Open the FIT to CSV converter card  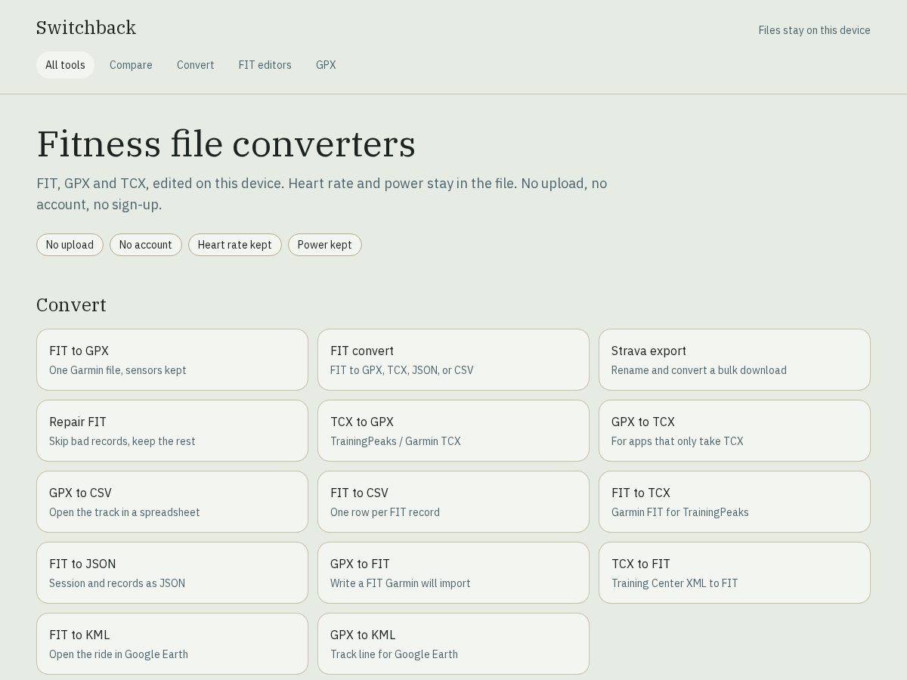(x=453, y=502)
